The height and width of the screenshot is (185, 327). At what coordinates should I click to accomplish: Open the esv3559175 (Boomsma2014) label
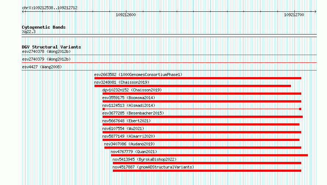[129, 98]
